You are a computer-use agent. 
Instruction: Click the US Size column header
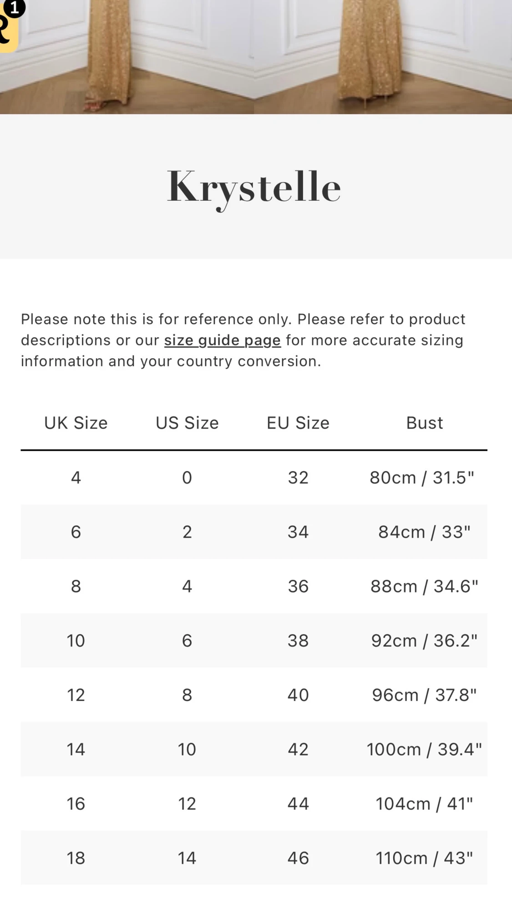point(187,423)
